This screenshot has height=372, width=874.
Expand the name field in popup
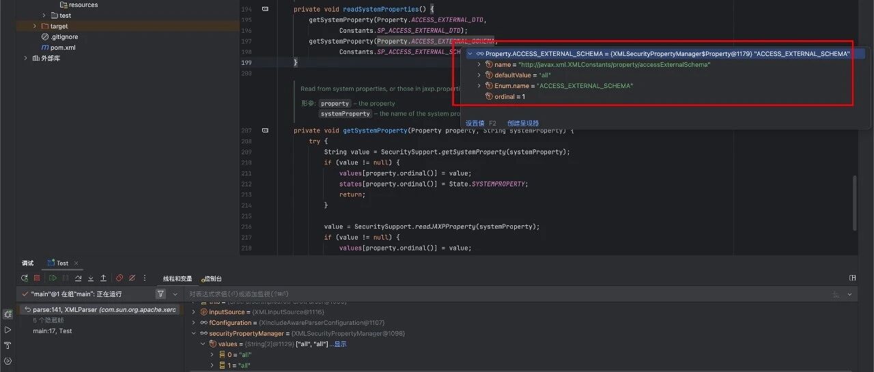click(479, 64)
